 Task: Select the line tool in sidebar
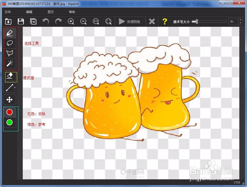click(x=9, y=88)
